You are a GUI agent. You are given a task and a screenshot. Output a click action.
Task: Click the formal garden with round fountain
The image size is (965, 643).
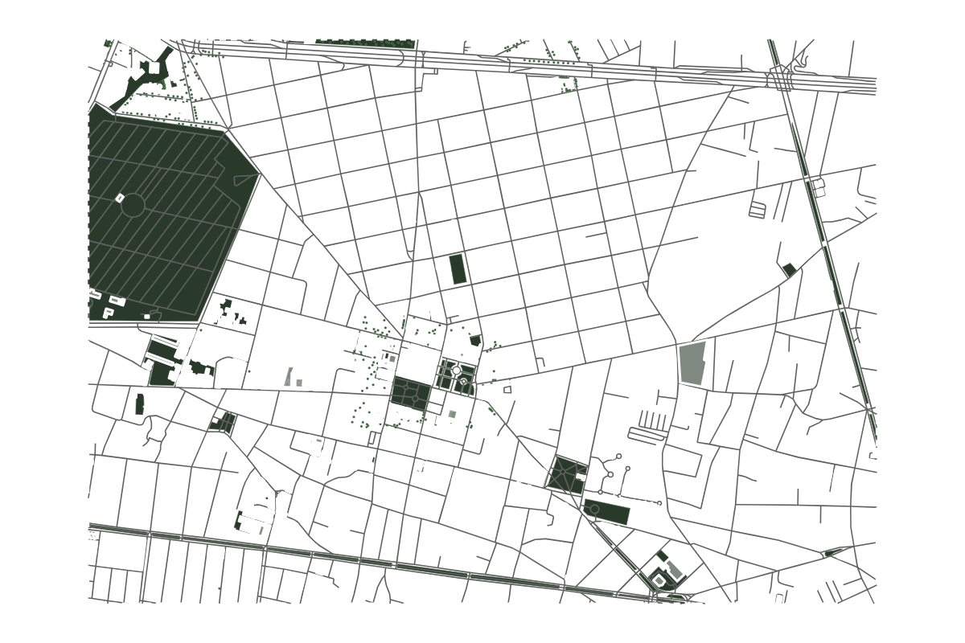coord(457,376)
